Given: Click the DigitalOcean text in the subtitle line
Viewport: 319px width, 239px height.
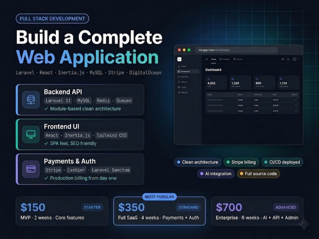Looking at the screenshot, I should click(145, 73).
